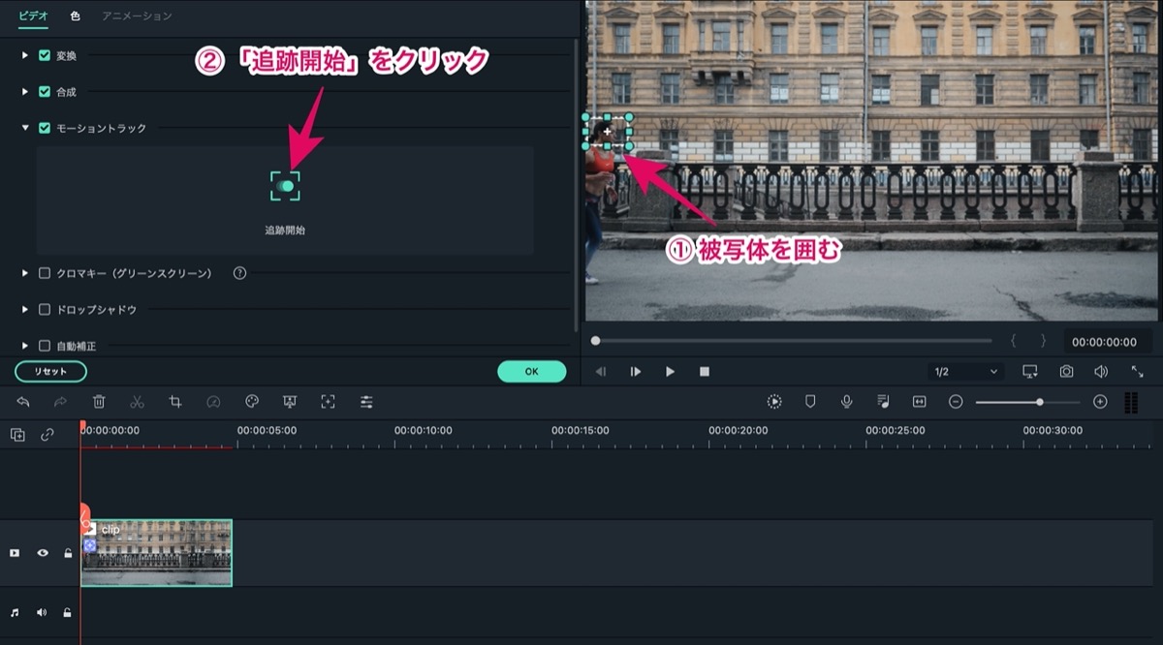The width and height of the screenshot is (1163, 645).
Task: Click the microphone voiceover icon
Action: [x=846, y=402]
